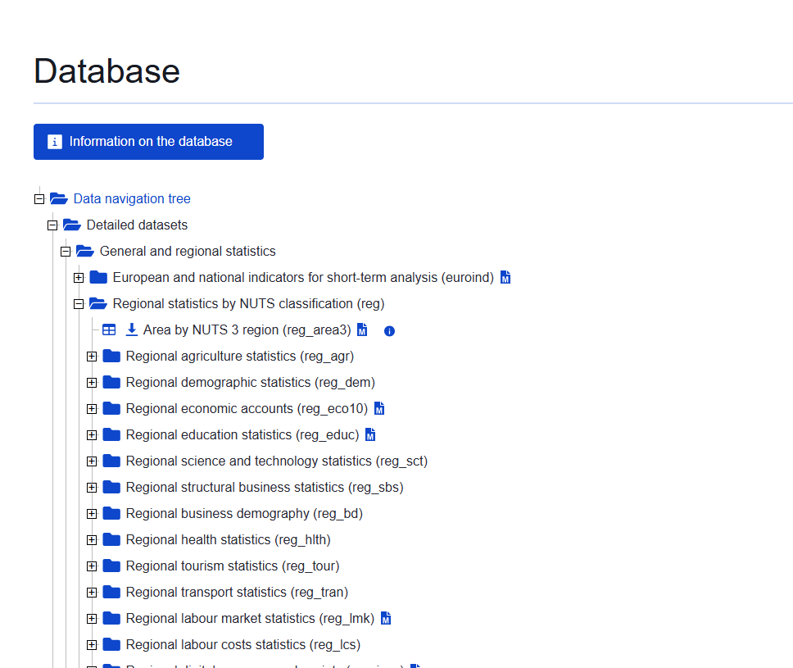Open the Data navigation tree link
This screenshot has height=668, width=793.
tap(132, 199)
